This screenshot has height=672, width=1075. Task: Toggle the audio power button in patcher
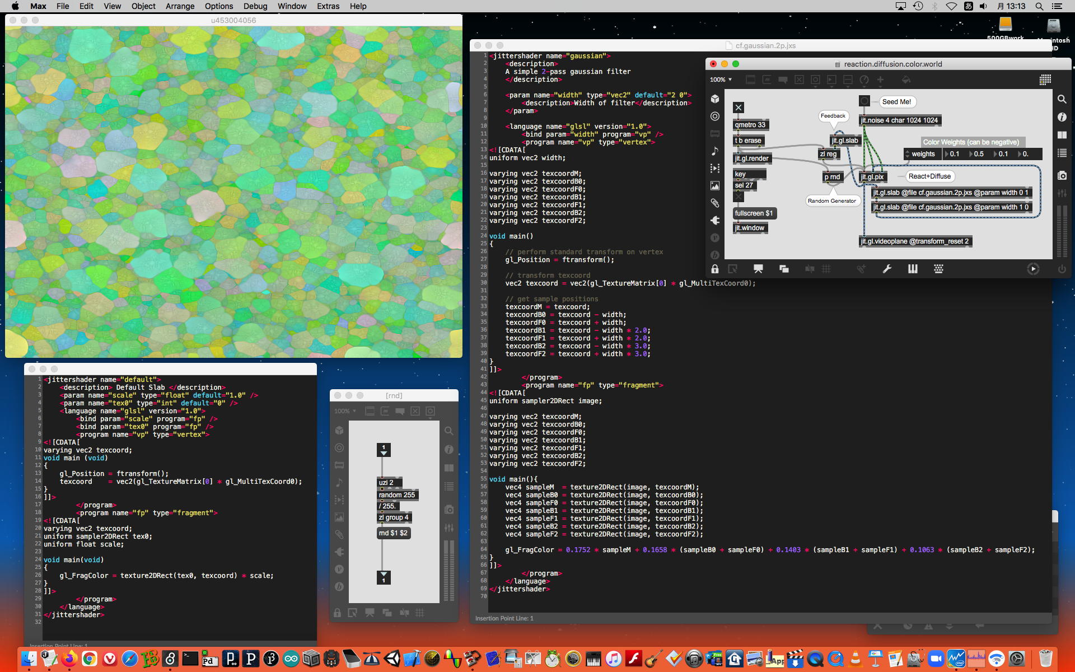1062,269
